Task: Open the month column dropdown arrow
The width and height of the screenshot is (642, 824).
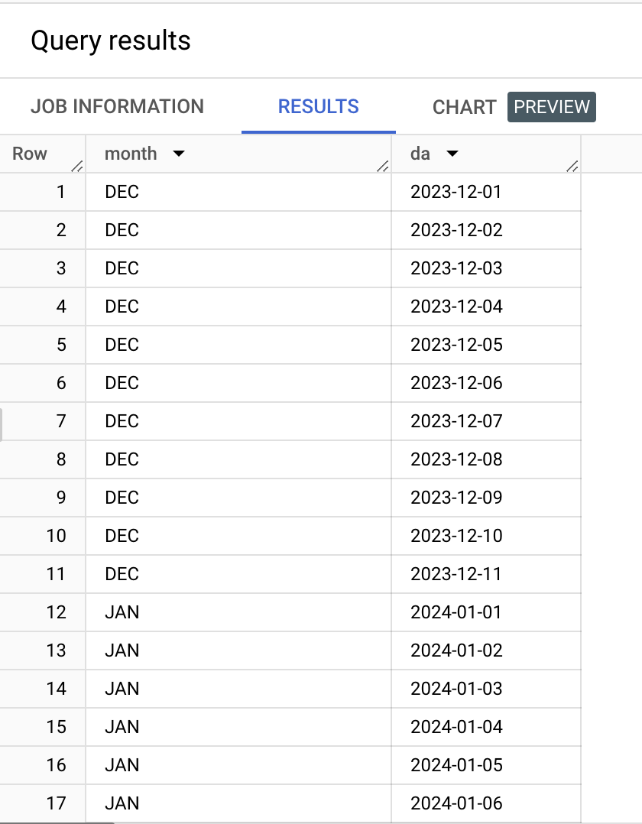Action: (179, 154)
